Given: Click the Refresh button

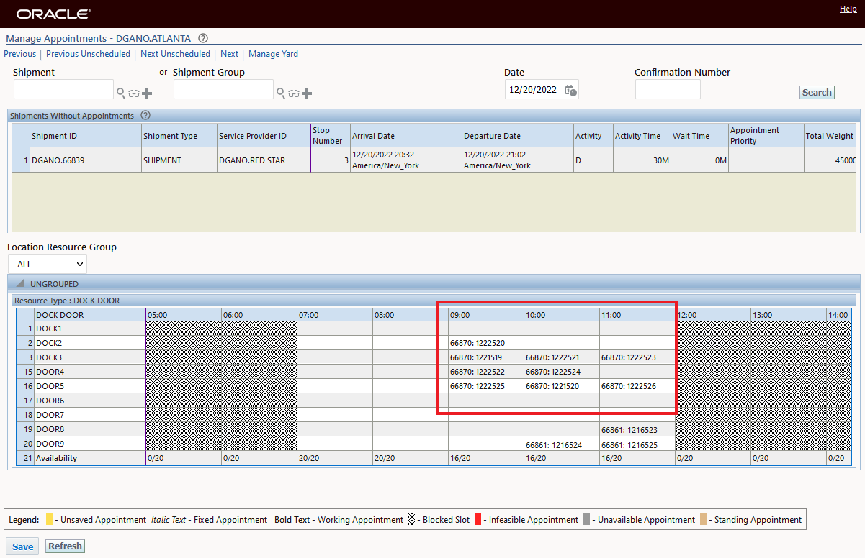Looking at the screenshot, I should (x=65, y=546).
